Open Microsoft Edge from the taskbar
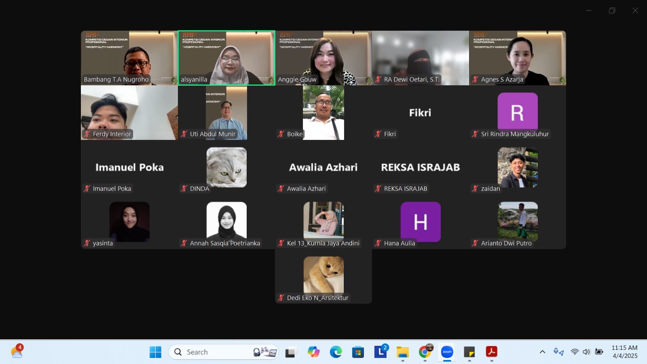The height and width of the screenshot is (364, 647). [336, 352]
